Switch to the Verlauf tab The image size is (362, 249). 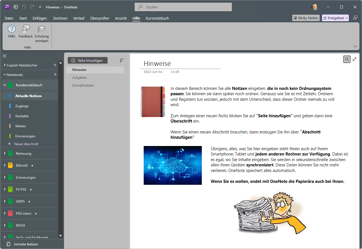click(x=79, y=18)
